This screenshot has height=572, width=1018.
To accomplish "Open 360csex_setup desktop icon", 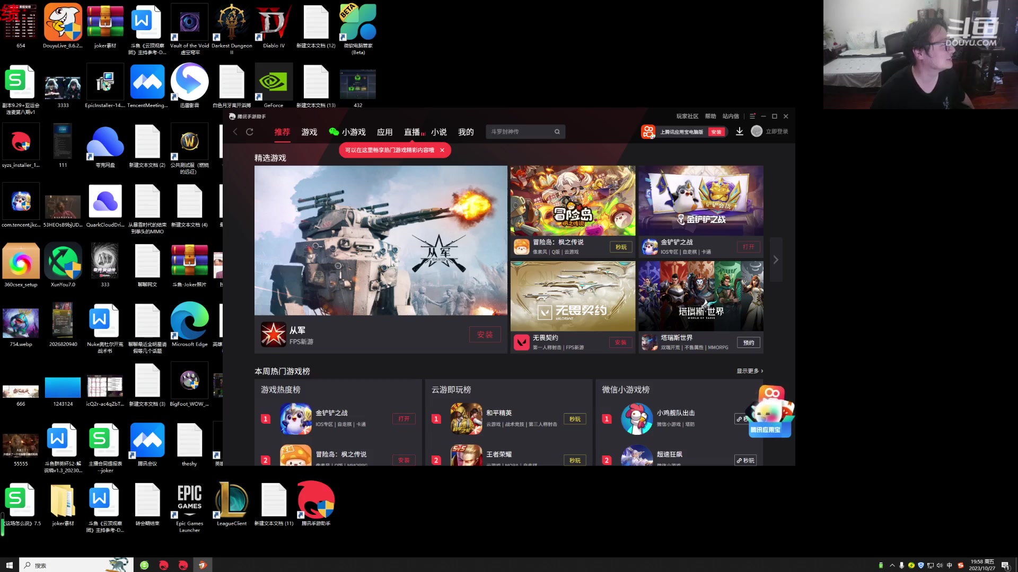I will 21,265.
